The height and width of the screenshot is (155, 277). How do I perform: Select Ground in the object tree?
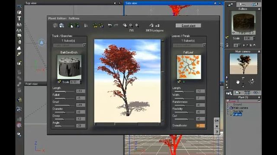(x=238, y=104)
